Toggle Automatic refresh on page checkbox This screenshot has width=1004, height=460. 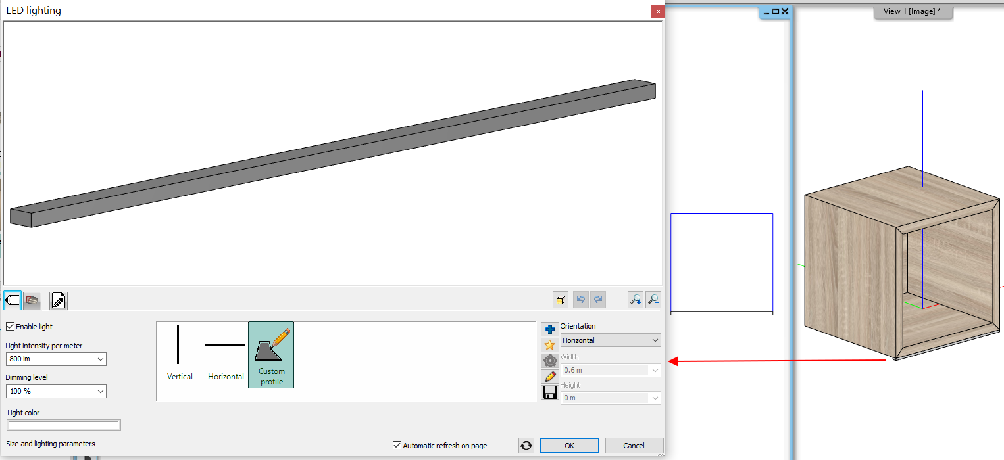(397, 446)
